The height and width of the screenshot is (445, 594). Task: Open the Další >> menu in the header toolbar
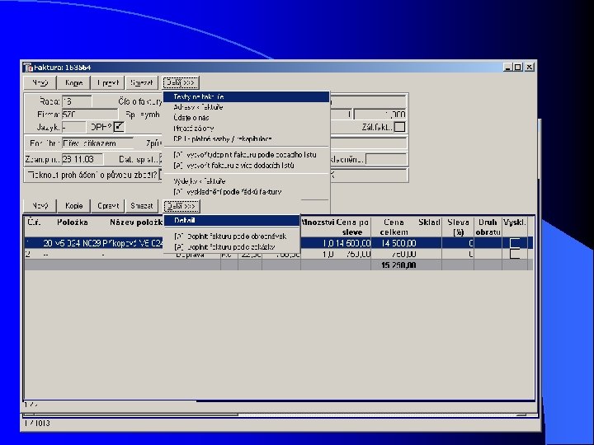pyautogui.click(x=181, y=82)
